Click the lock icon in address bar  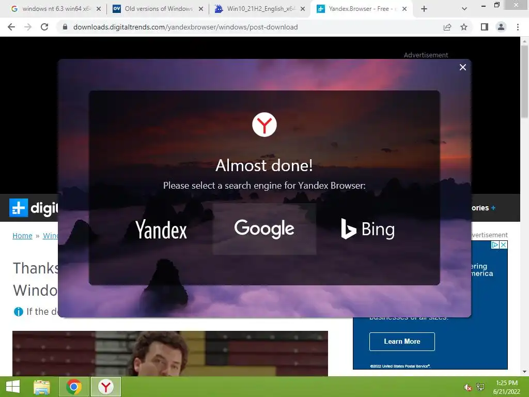point(65,27)
